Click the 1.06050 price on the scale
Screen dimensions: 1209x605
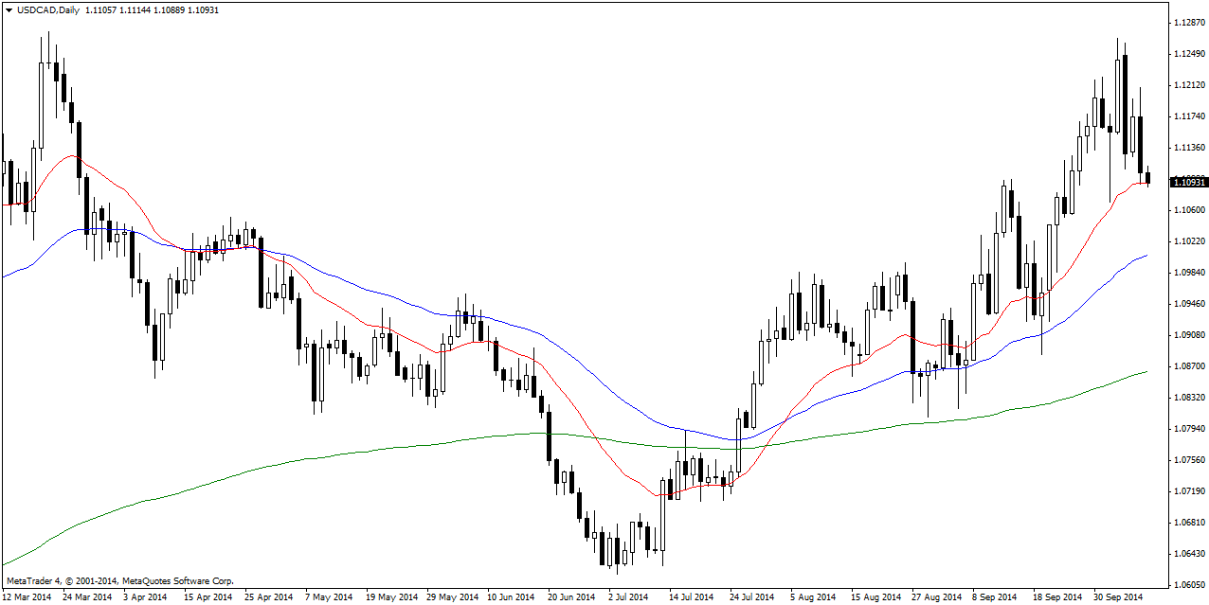pyautogui.click(x=1188, y=584)
